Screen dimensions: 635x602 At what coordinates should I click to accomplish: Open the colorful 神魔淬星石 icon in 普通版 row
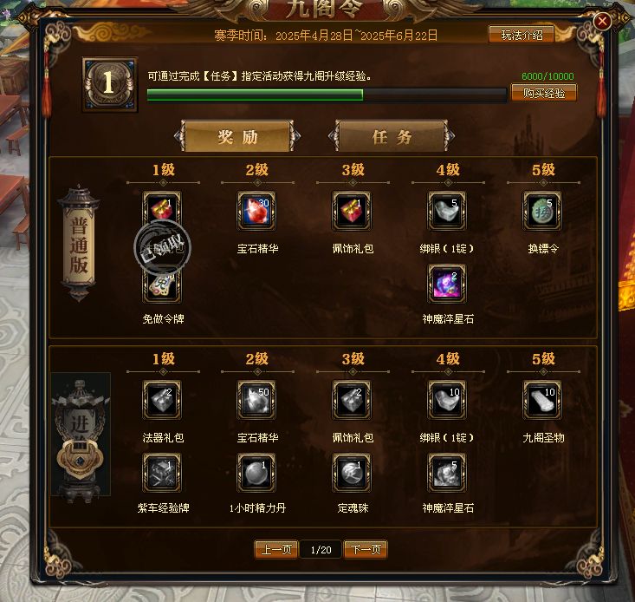[x=447, y=284]
